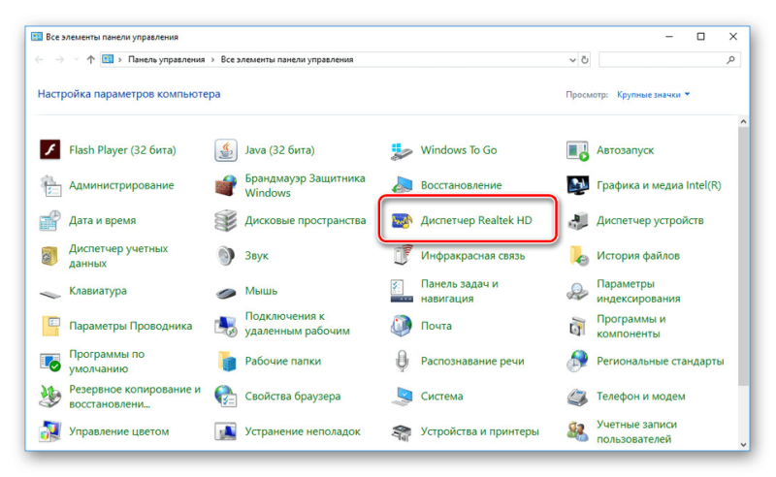Click the Диспетчер учетных данных safe icon
The height and width of the screenshot is (477, 776).
50,256
